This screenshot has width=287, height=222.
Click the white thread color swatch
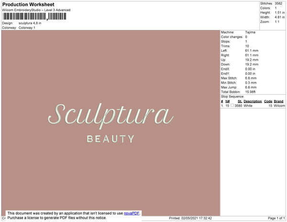(x=232, y=106)
